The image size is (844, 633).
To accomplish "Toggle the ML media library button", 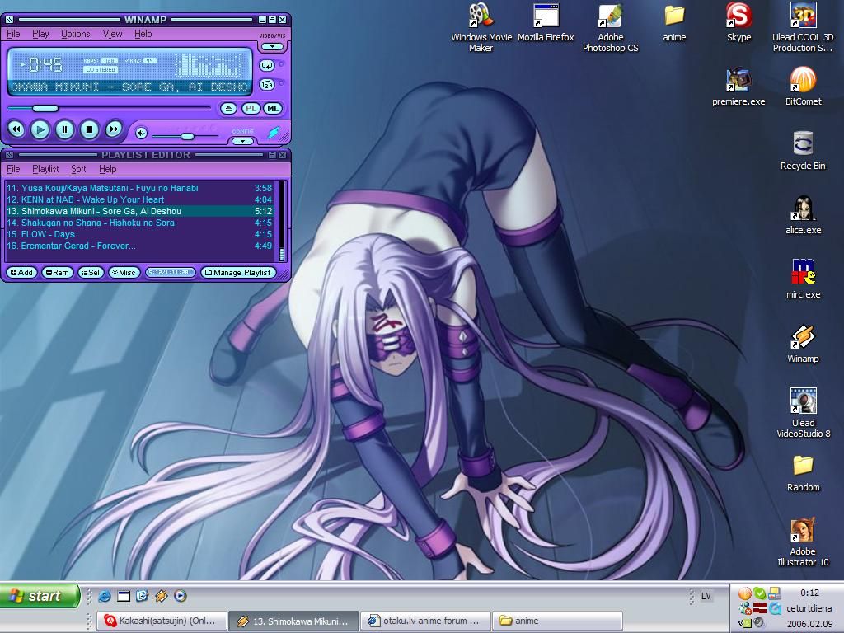I will click(x=273, y=108).
